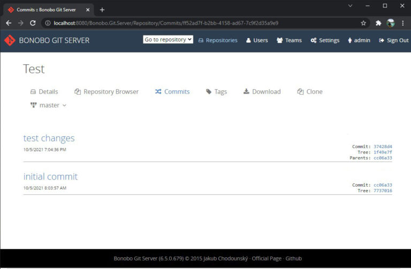
Task: Open the 'test changes' commit
Action: 49,138
